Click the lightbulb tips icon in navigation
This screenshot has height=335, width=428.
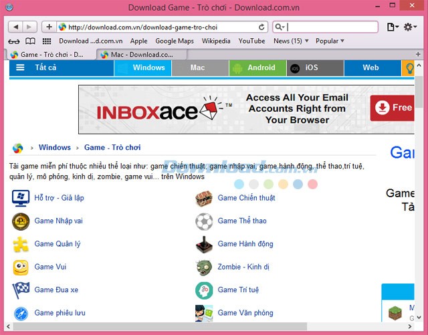[x=409, y=68]
